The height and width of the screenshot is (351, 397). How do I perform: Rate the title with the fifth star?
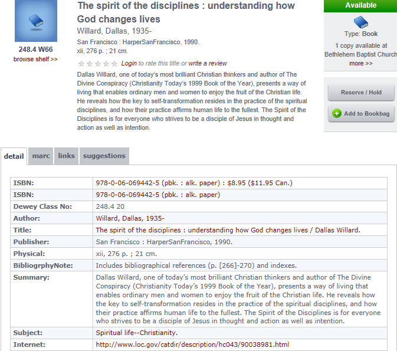(114, 63)
